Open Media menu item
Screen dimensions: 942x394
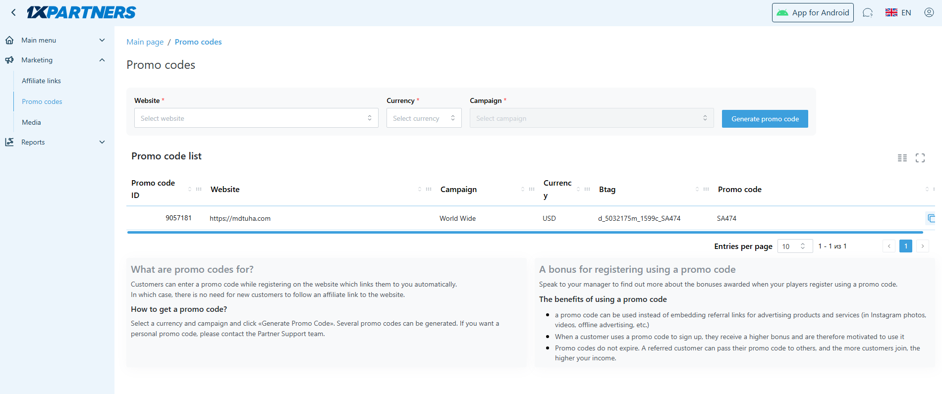[31, 122]
